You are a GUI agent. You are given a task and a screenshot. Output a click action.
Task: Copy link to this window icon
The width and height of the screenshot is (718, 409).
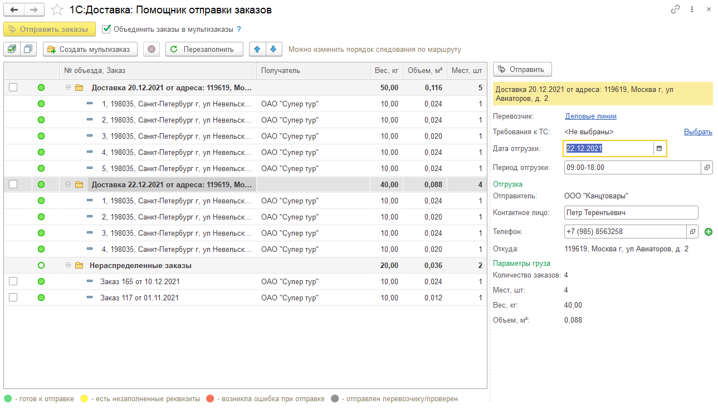click(675, 9)
